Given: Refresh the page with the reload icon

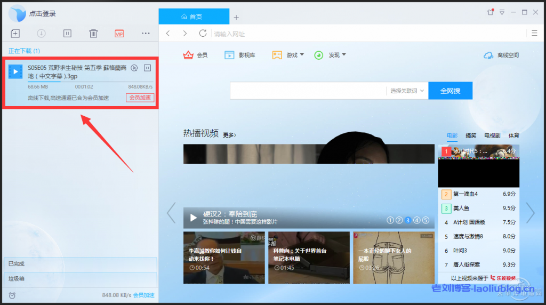Looking at the screenshot, I should 203,34.
